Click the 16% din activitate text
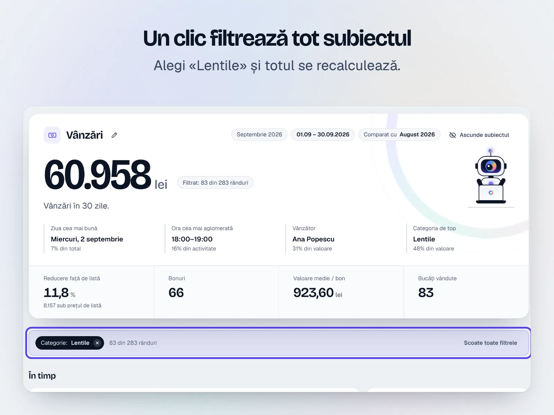Viewport: 554px width, 415px height. (194, 249)
